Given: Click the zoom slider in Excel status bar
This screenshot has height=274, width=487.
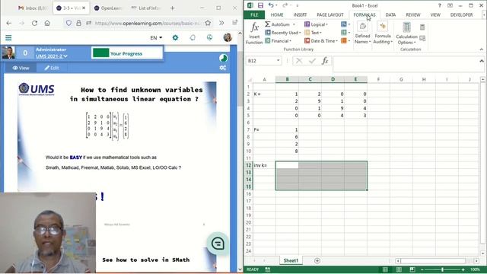Looking at the screenshot, I should click(442, 269).
